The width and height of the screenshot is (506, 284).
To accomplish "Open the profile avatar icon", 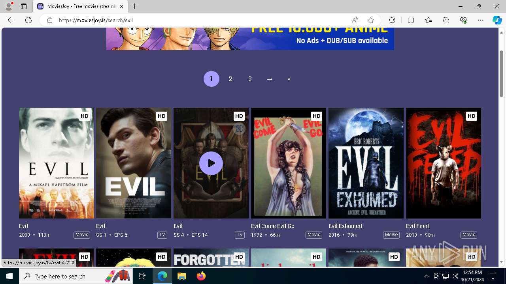I will click(x=9, y=6).
